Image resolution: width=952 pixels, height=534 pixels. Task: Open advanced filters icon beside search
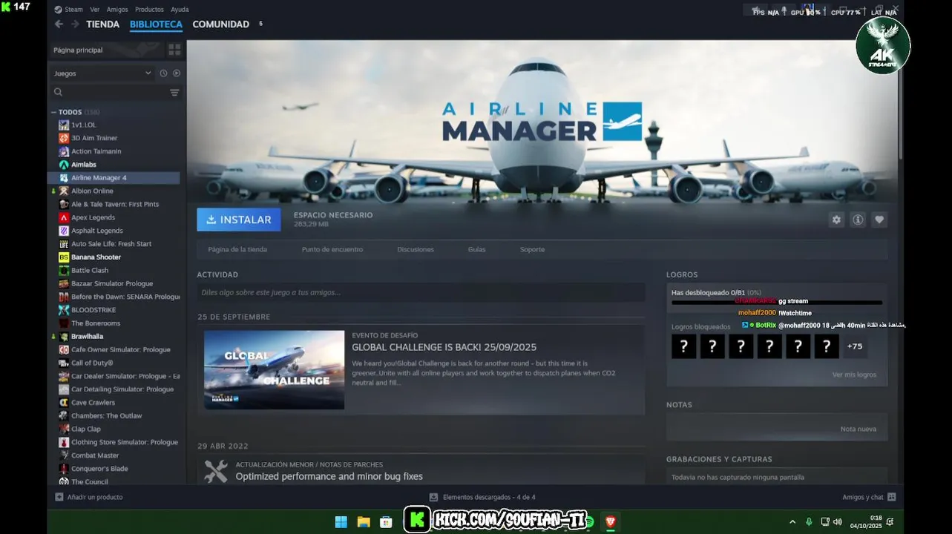coord(174,93)
